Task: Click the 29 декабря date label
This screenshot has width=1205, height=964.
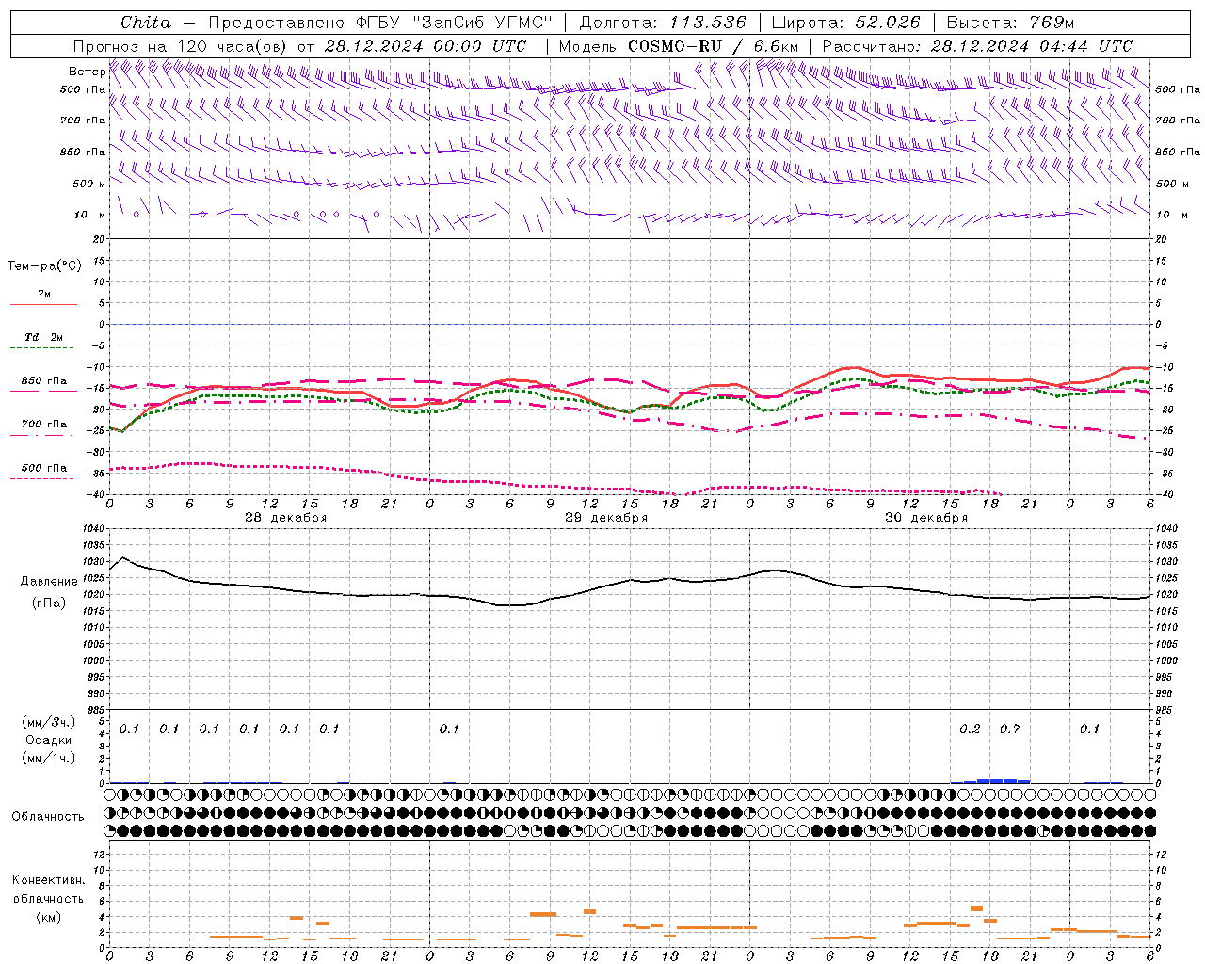Action: (606, 518)
